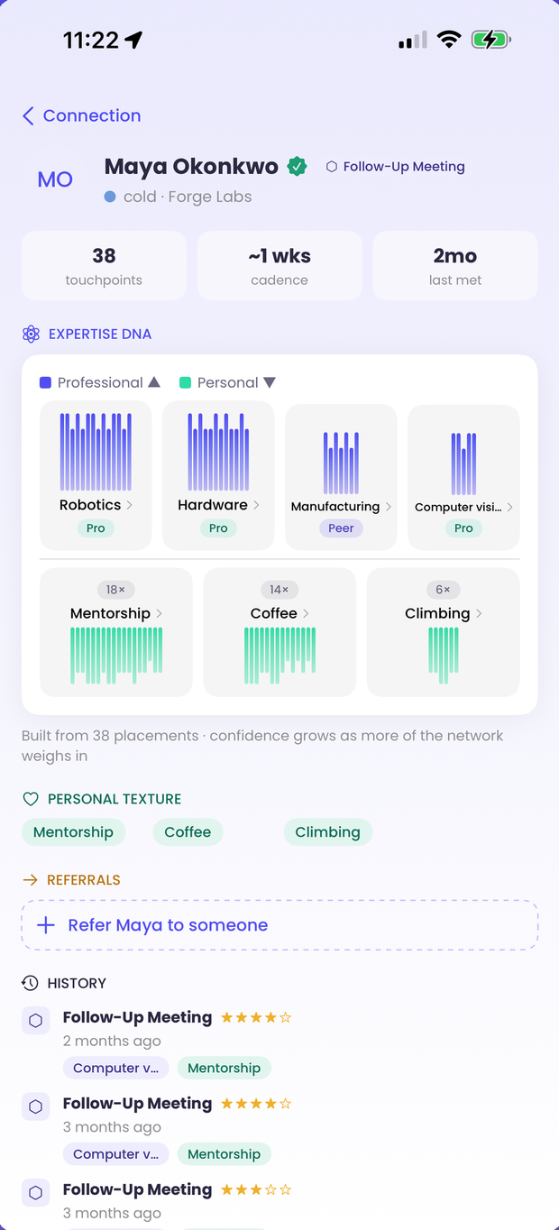559x1230 pixels.
Task: Tap hexagon icon of three-star Follow-Up Meeting
Action: 36,1193
